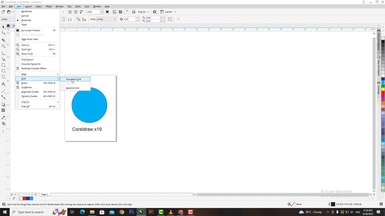Toggle Baseline Grid in submenu
The height and width of the screenshot is (216, 385).
75,88
